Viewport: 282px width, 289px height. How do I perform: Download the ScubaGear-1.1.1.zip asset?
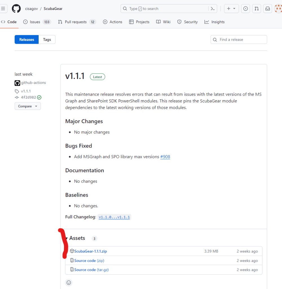tap(91, 251)
